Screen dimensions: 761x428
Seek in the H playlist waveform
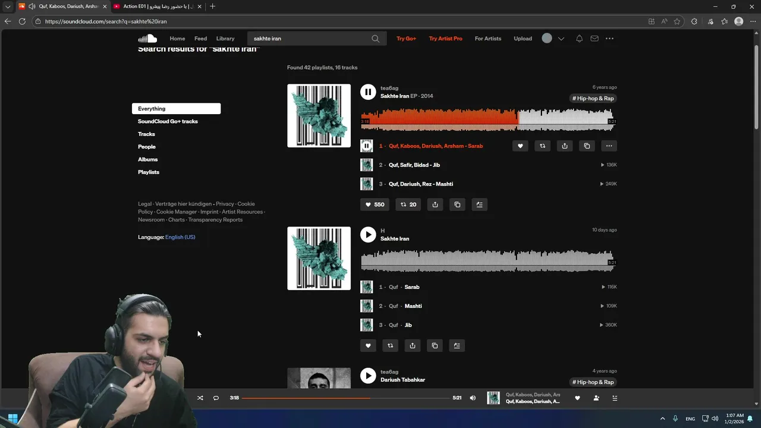(488, 260)
